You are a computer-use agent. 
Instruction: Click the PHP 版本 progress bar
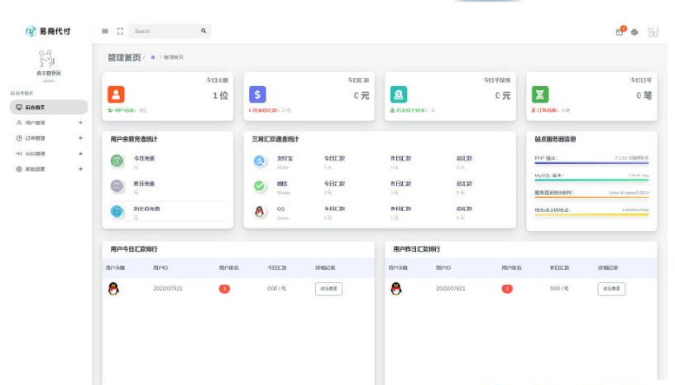[591, 164]
